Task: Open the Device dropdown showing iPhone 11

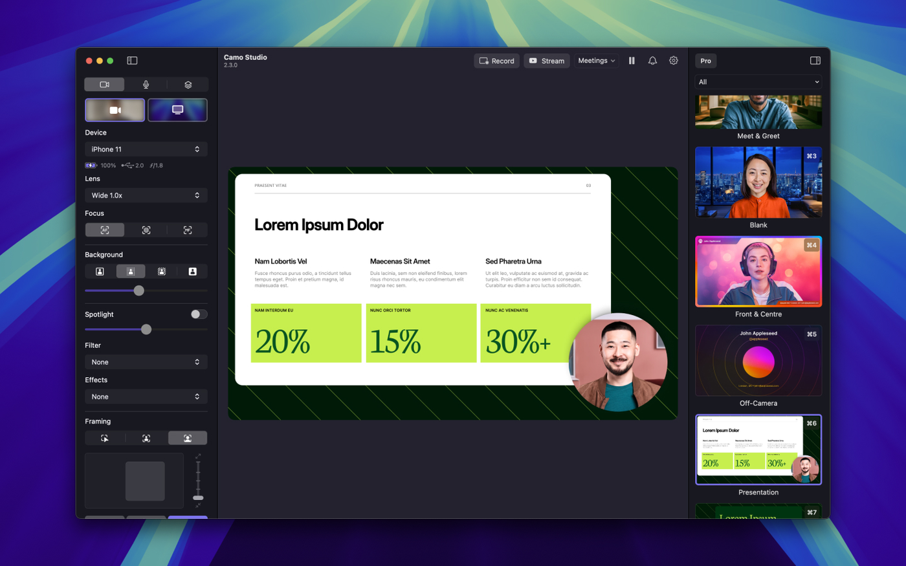Action: coord(146,149)
